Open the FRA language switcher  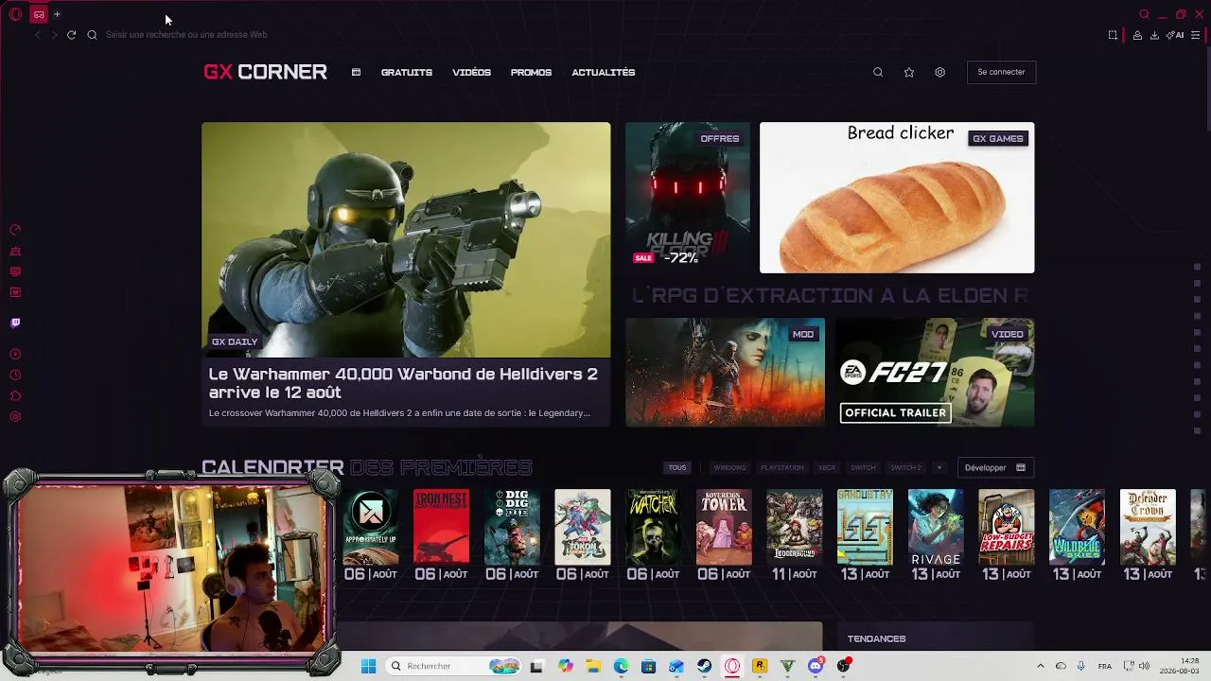pyautogui.click(x=1105, y=666)
